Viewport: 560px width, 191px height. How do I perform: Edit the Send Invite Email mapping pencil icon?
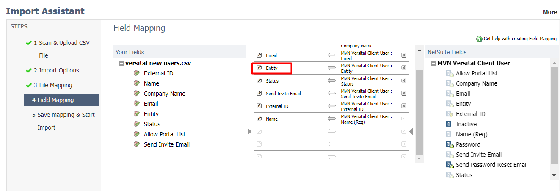tap(259, 94)
